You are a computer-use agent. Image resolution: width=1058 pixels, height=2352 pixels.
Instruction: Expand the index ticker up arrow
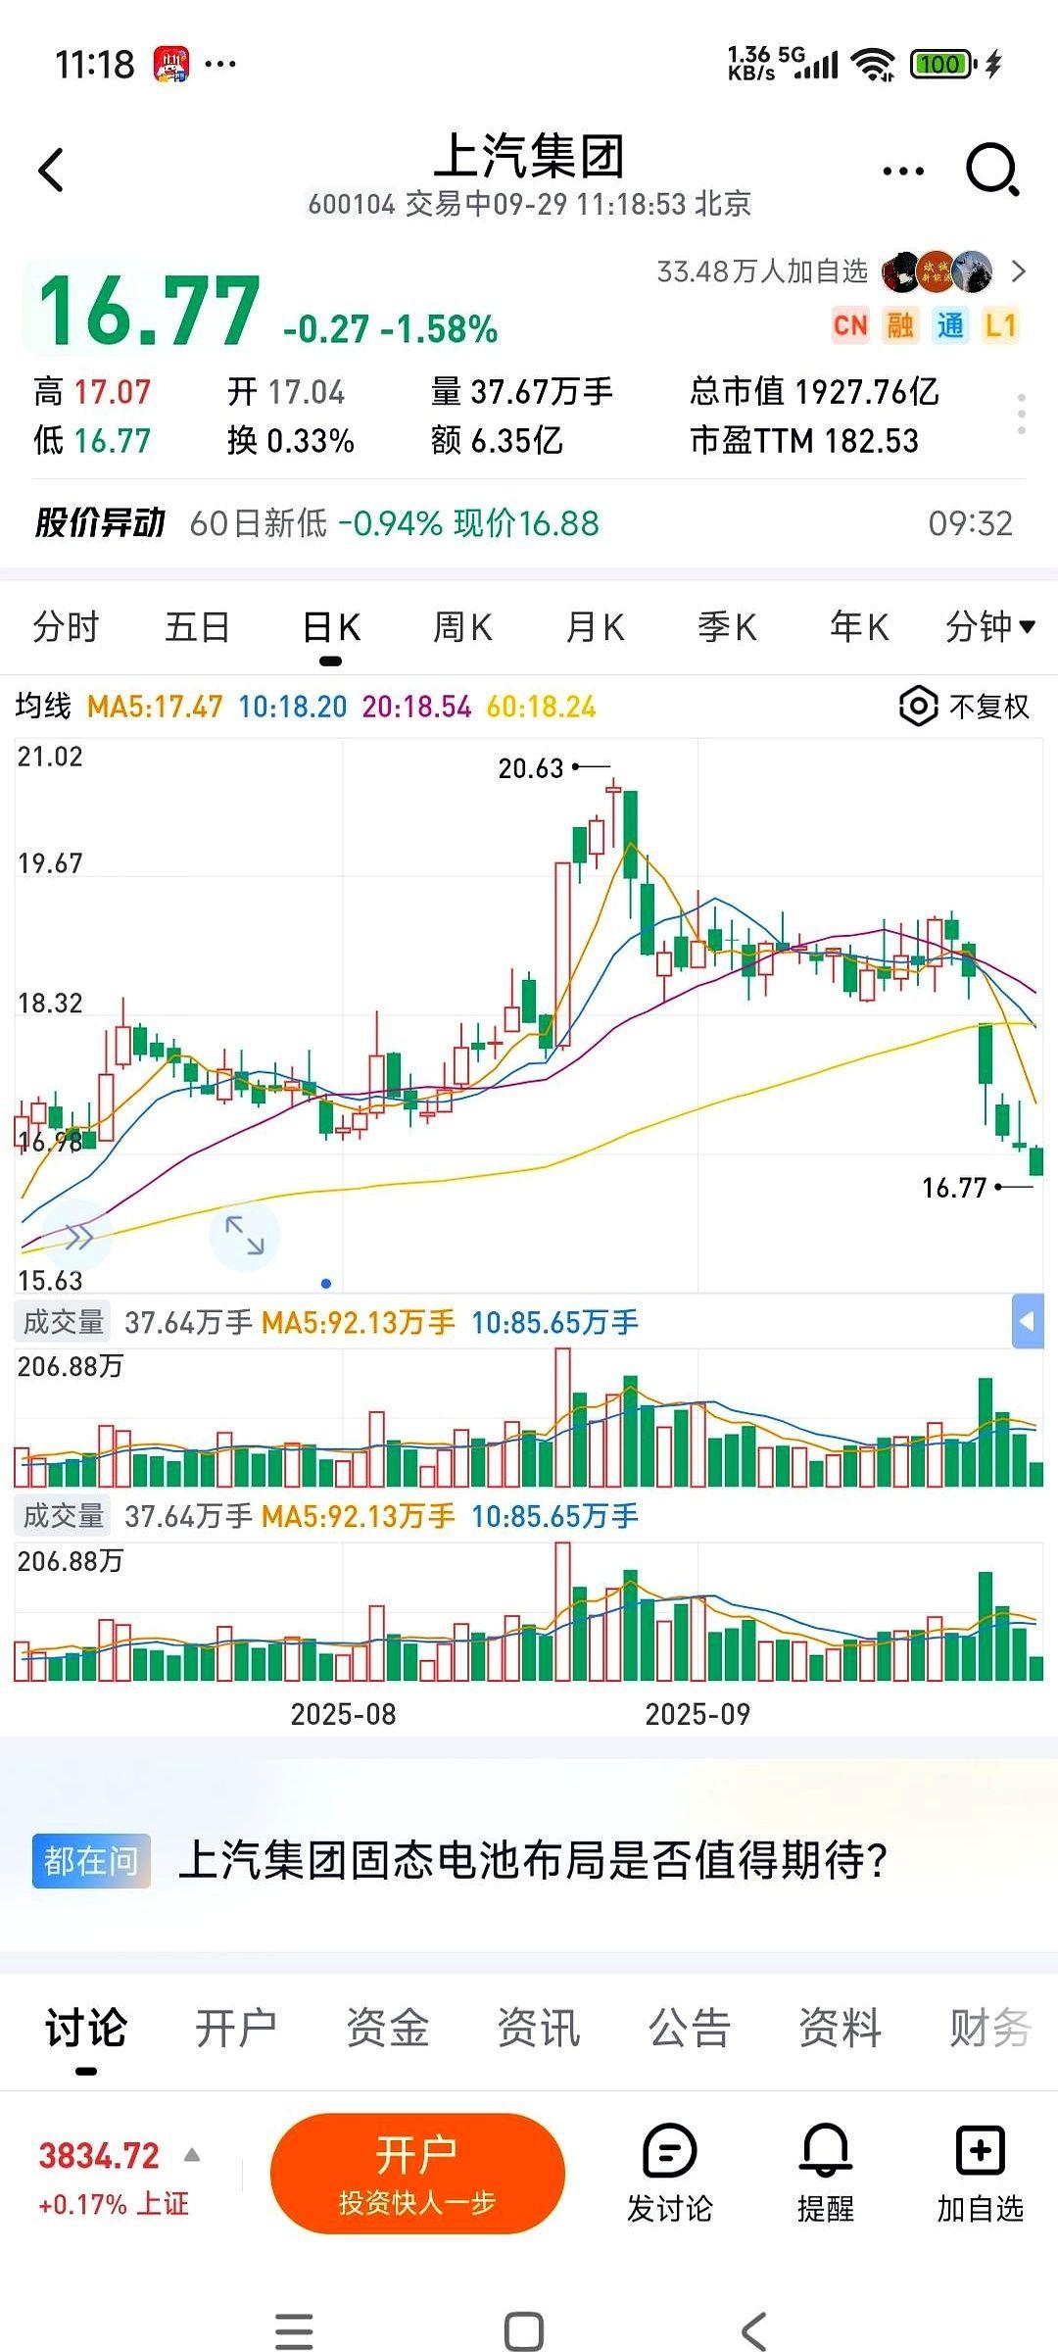click(x=192, y=2155)
